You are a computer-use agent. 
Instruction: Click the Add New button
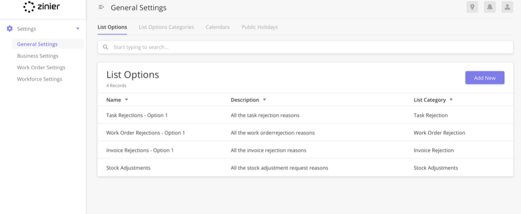[x=485, y=78]
